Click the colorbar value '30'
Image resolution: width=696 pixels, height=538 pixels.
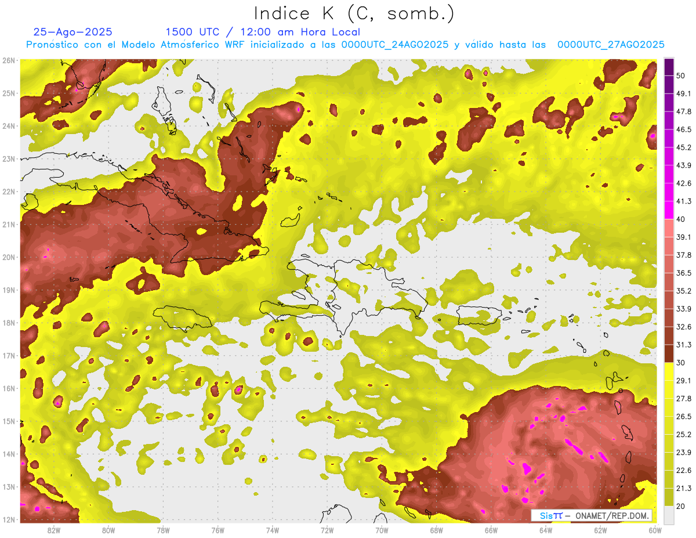pos(681,363)
